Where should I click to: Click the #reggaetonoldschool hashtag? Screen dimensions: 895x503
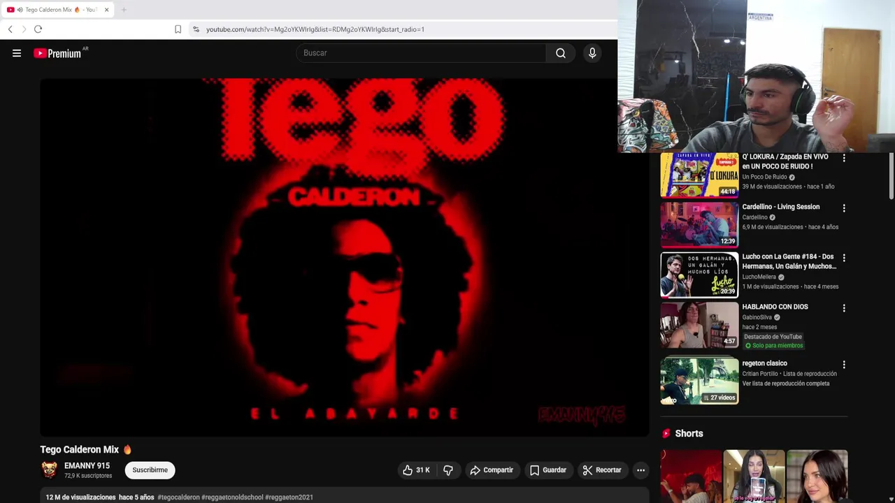pyautogui.click(x=232, y=497)
